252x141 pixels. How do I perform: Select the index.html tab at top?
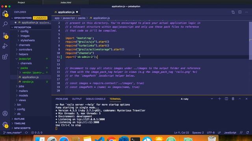pyautogui.click(x=66, y=2)
